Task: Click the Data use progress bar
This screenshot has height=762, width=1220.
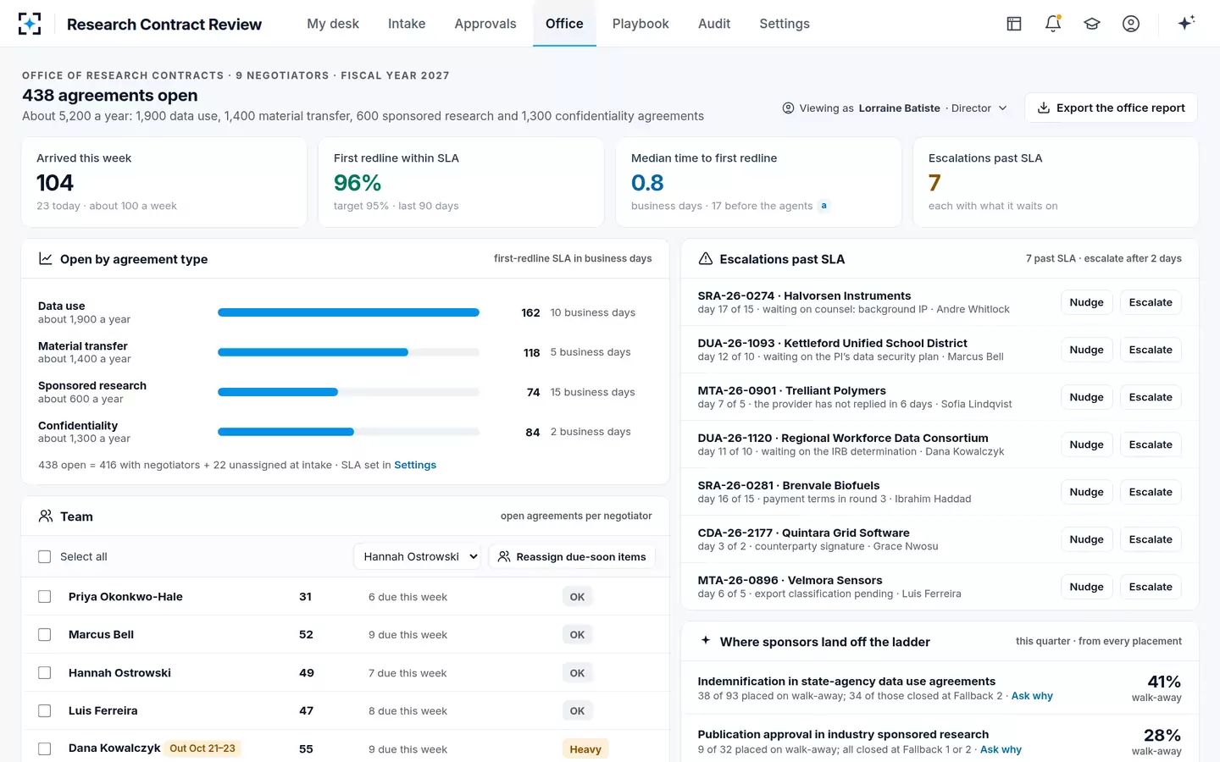Action: [348, 312]
